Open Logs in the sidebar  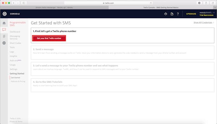(x=12, y=52)
